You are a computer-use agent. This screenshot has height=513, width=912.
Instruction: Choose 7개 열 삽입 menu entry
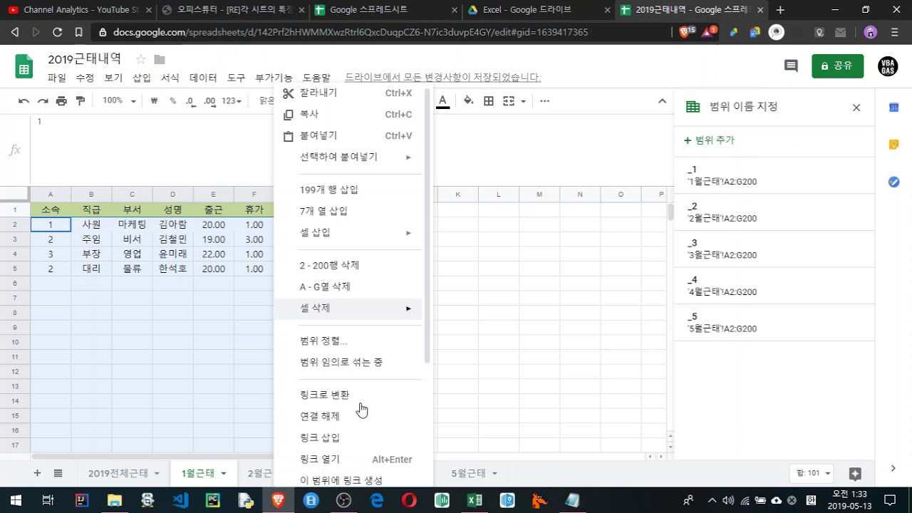(x=348, y=211)
